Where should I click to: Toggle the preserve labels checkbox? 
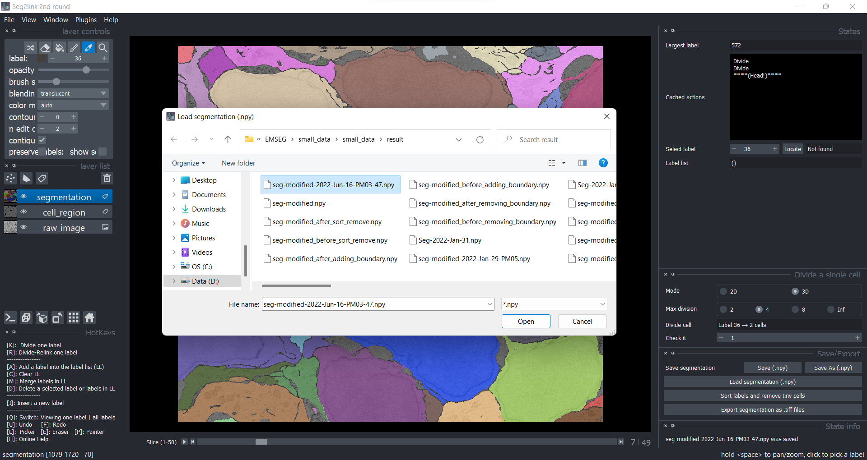coord(42,152)
